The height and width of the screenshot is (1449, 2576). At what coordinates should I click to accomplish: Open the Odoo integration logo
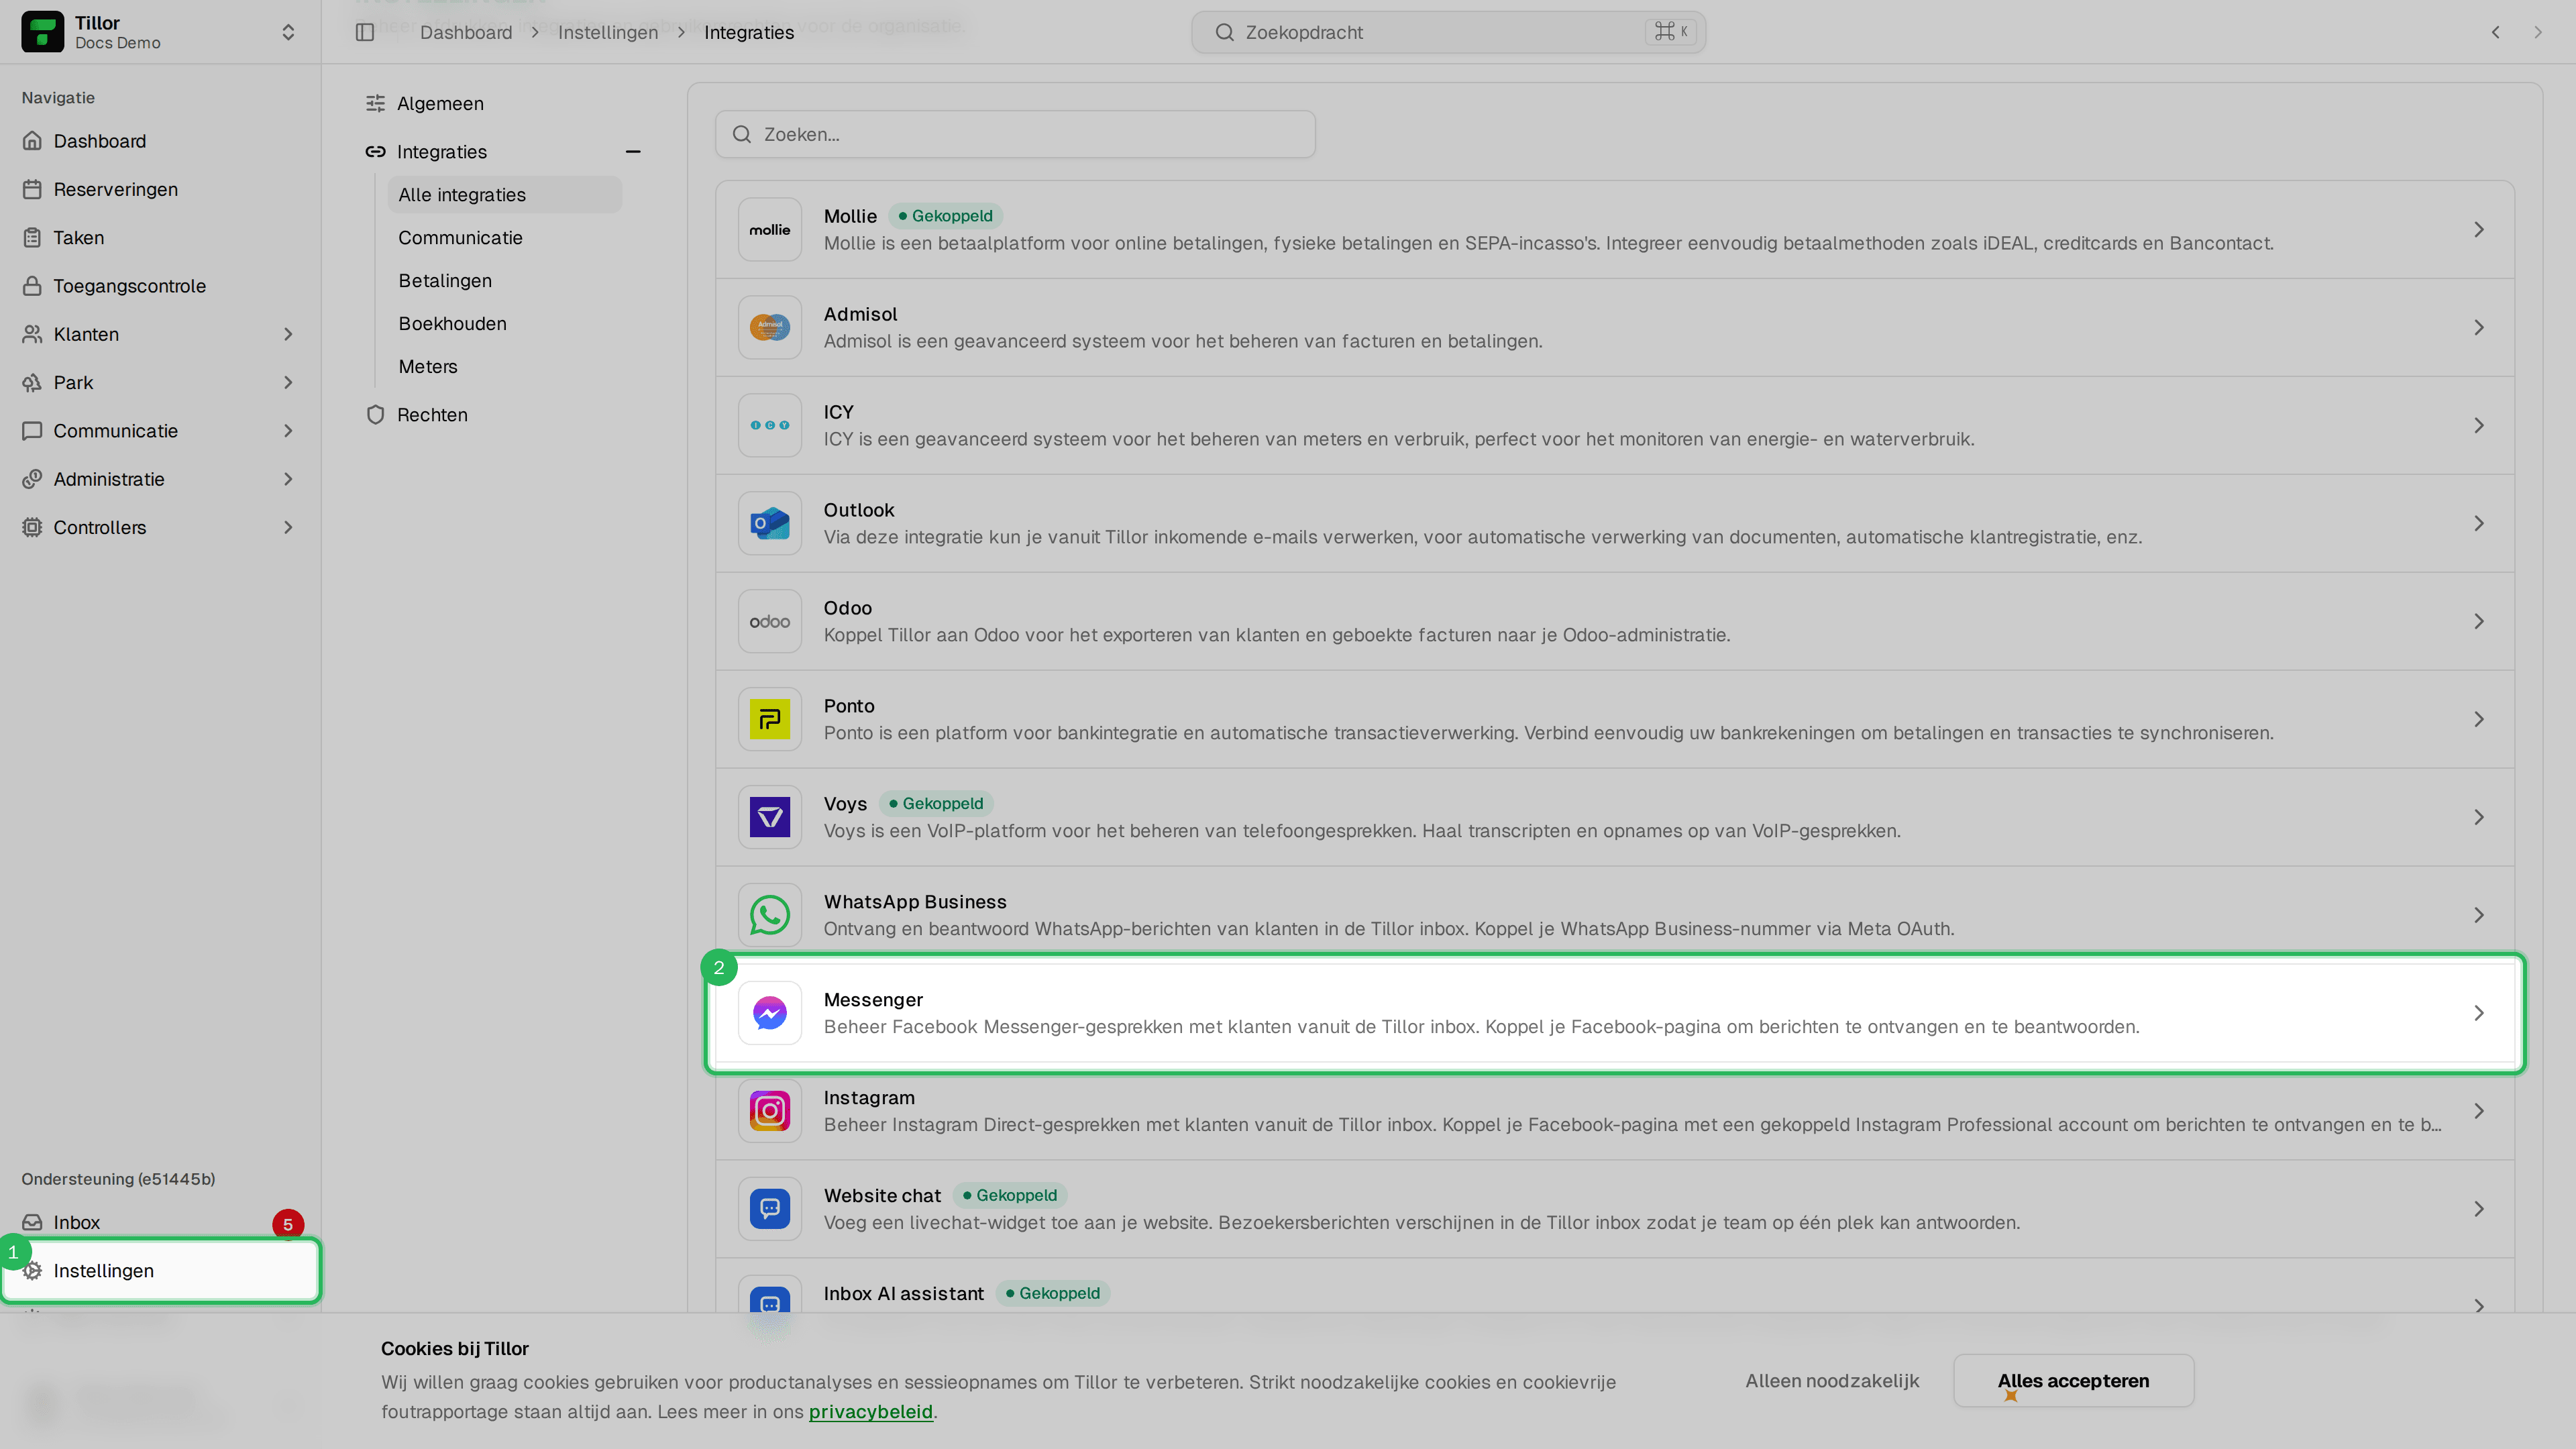(770, 621)
